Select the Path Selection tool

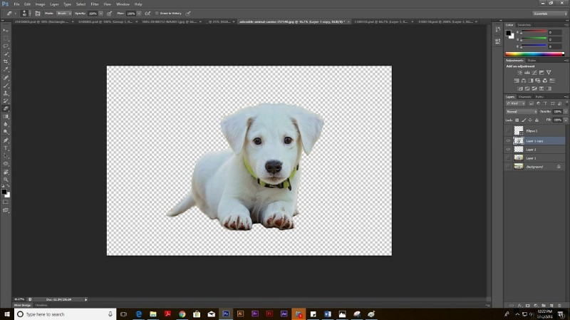pos(6,156)
